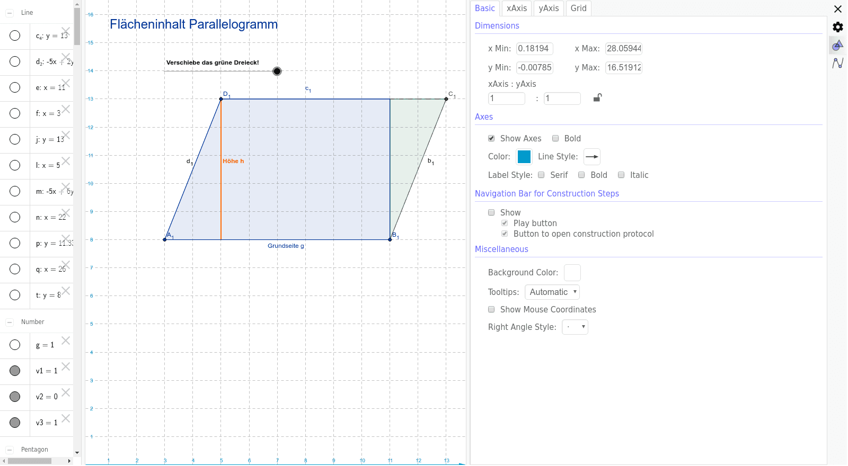Viewport: 848px width, 466px height.
Task: Open the Right Angle Style dropdown
Action: pos(575,327)
